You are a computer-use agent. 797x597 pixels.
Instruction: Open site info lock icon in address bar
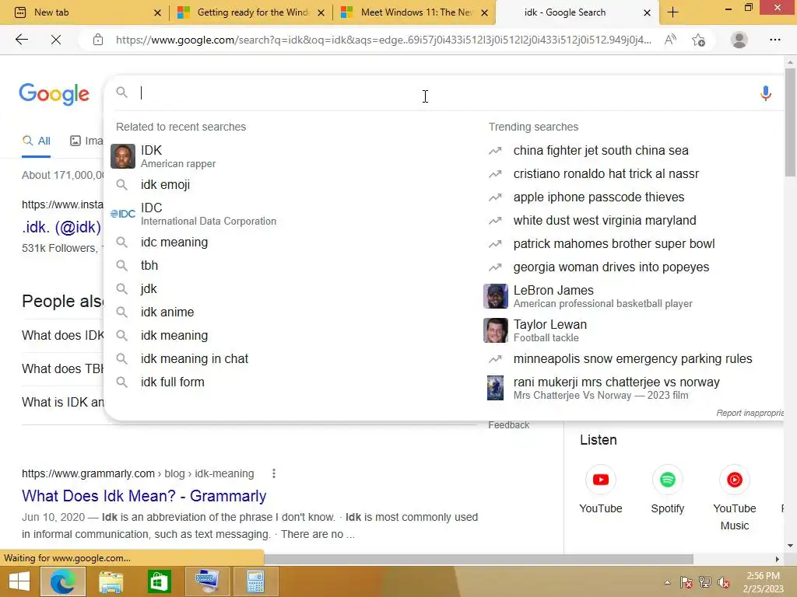click(x=98, y=40)
